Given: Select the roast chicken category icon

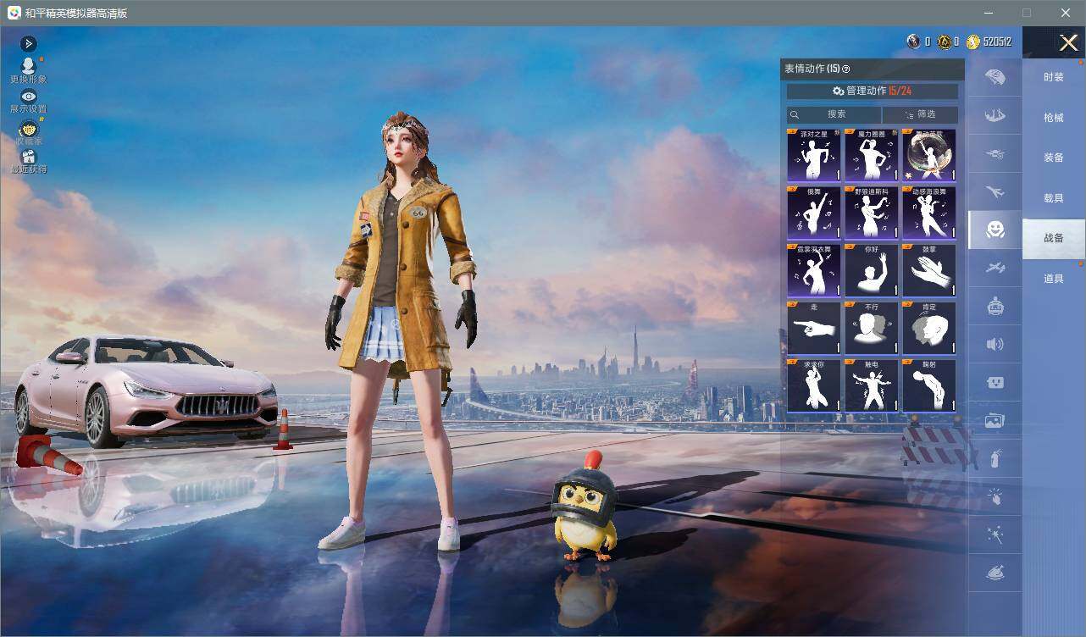Looking at the screenshot, I should point(995,573).
